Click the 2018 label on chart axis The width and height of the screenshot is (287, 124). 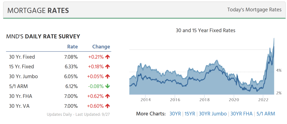205,100
